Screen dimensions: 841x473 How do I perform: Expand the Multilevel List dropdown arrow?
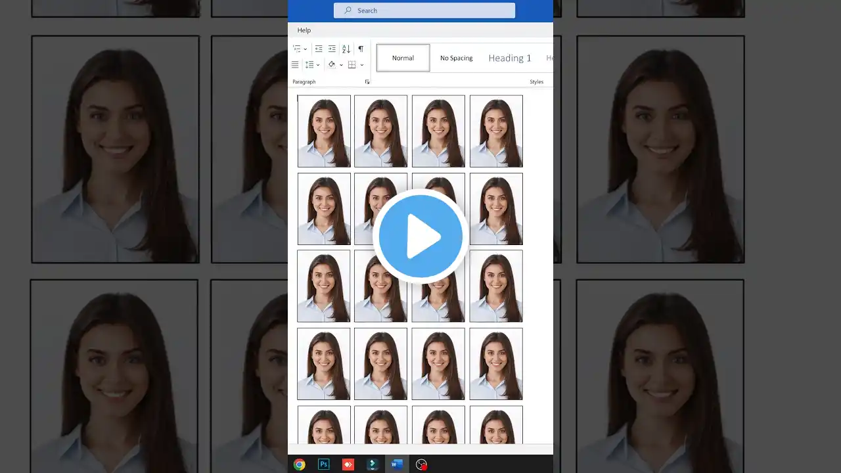[x=306, y=49]
